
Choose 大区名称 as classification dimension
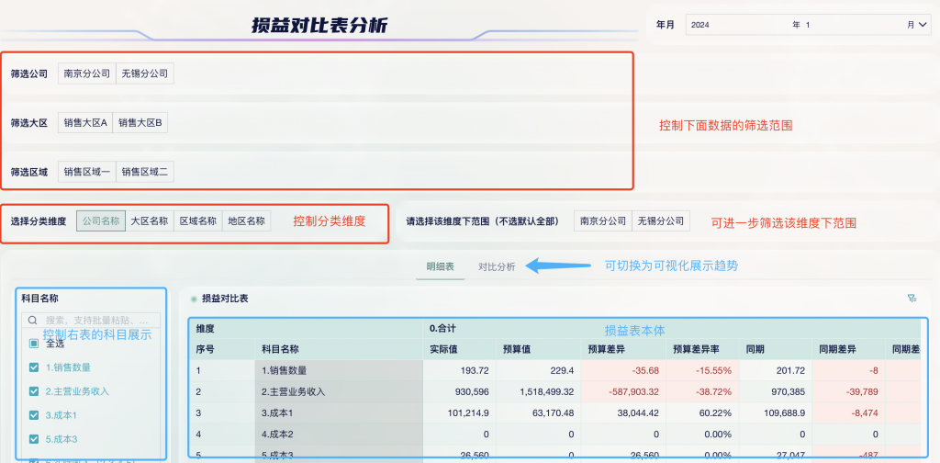[x=149, y=221]
